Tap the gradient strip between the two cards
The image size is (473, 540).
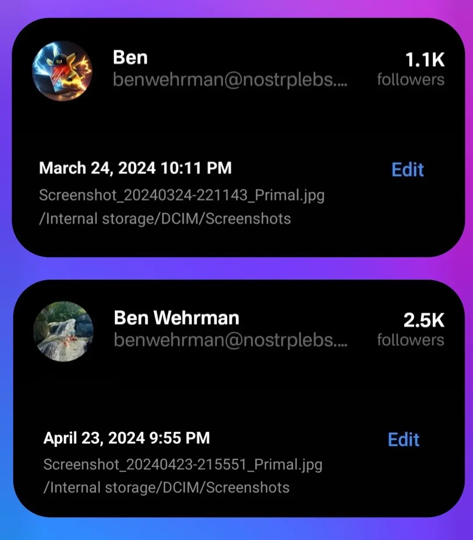[x=236, y=268]
